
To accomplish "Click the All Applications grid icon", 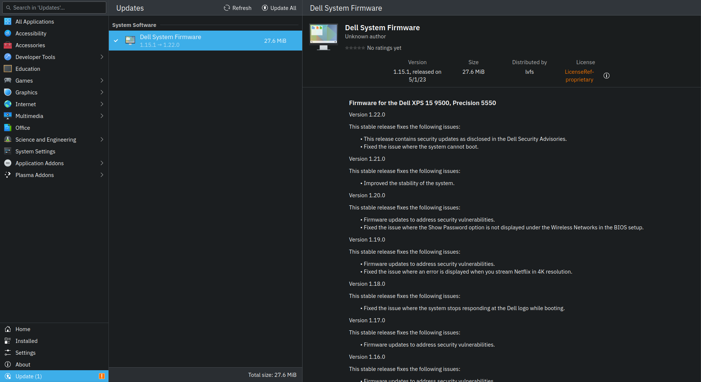I will [8, 22].
